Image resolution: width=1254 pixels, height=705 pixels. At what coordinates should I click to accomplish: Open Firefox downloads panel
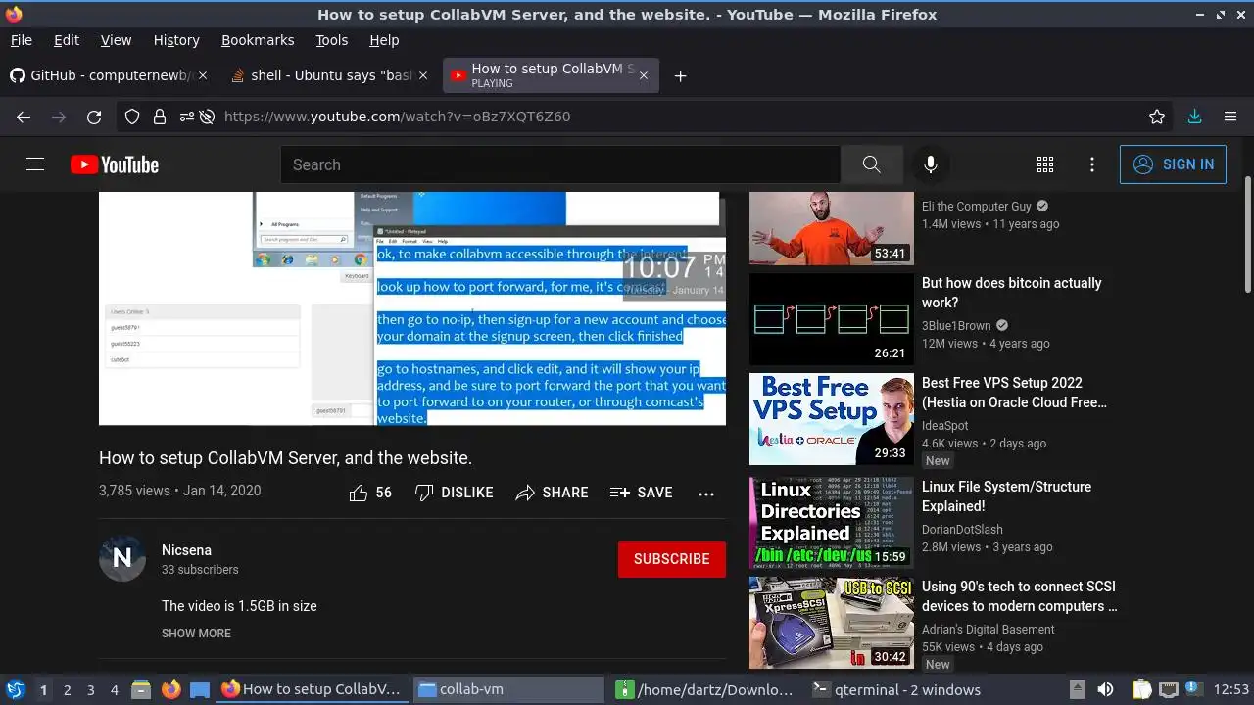1194,117
